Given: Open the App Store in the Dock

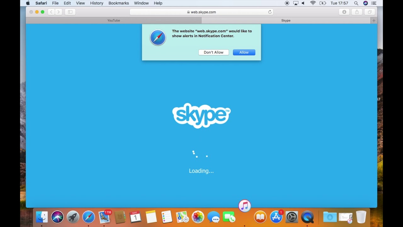Looking at the screenshot, I should (x=276, y=217).
